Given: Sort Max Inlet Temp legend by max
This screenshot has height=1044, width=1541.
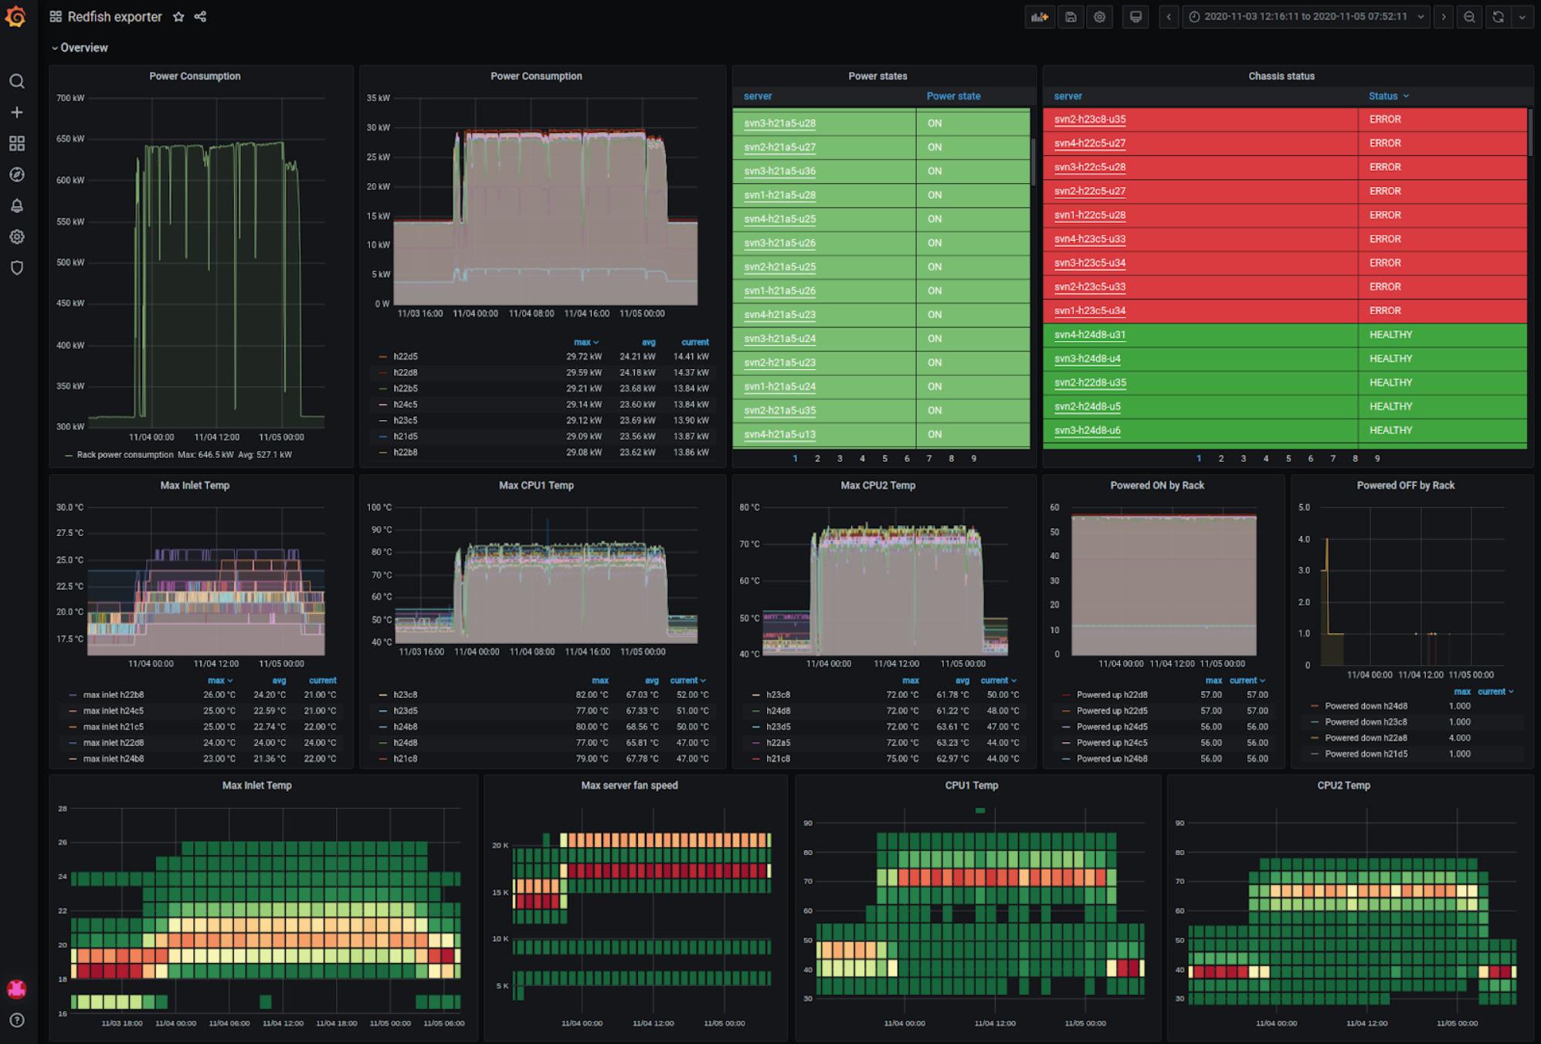Looking at the screenshot, I should coord(219,680).
